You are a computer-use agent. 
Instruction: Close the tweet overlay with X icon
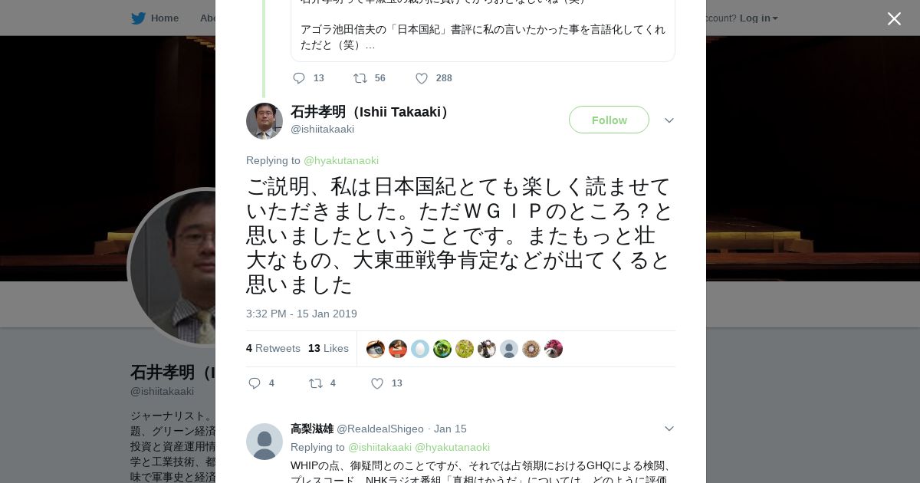(x=894, y=18)
